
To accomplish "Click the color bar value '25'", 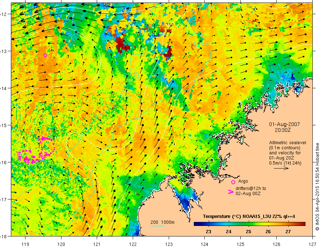I will pos(248,232).
